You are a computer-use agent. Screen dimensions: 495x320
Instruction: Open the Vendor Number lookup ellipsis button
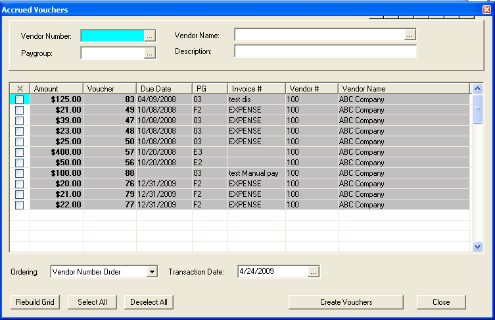pos(150,36)
